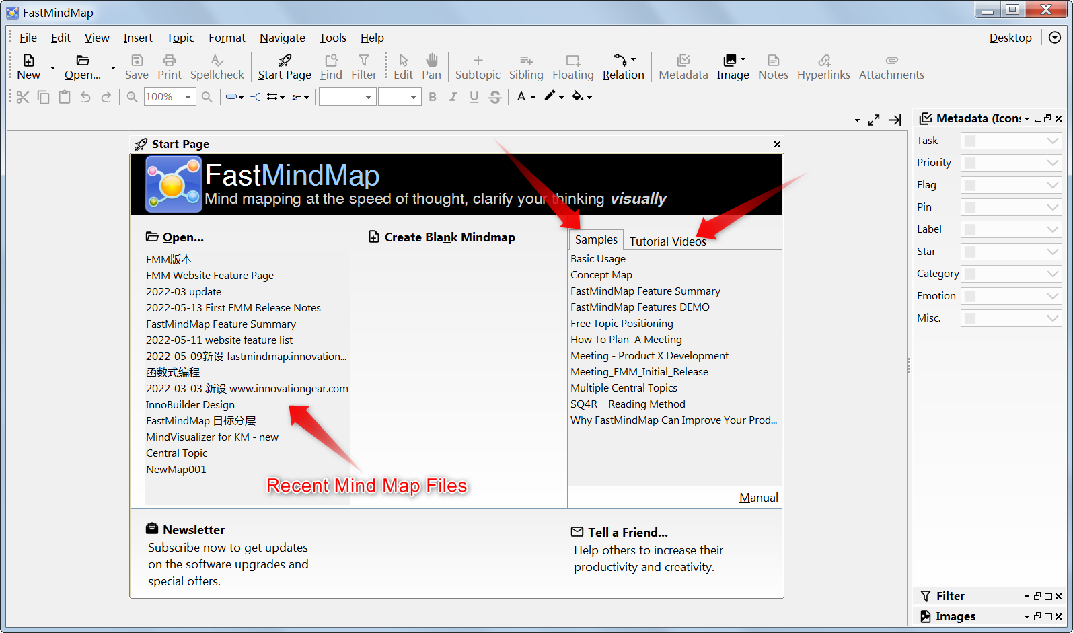Open the Manual link
Viewport: 1073px width, 633px height.
[759, 498]
